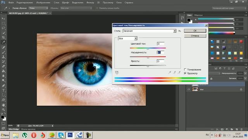248x139 pixels.
Task: Click the on-image adjustment hand icon
Action: click(117, 73)
